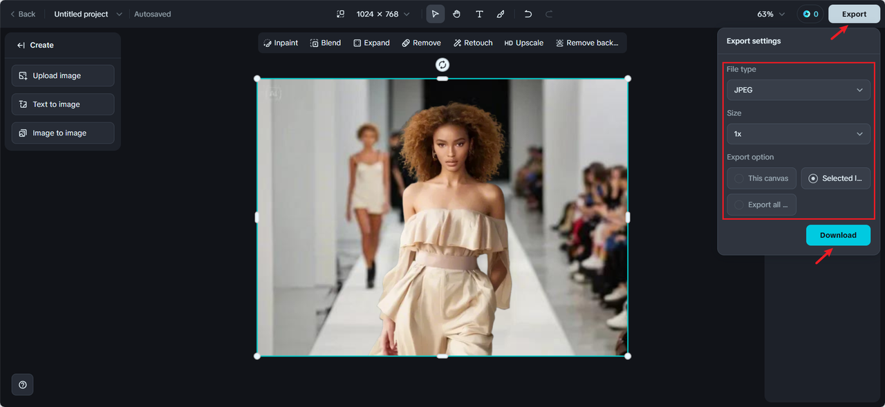Choose the Retouch tool
The height and width of the screenshot is (407, 885).
473,43
